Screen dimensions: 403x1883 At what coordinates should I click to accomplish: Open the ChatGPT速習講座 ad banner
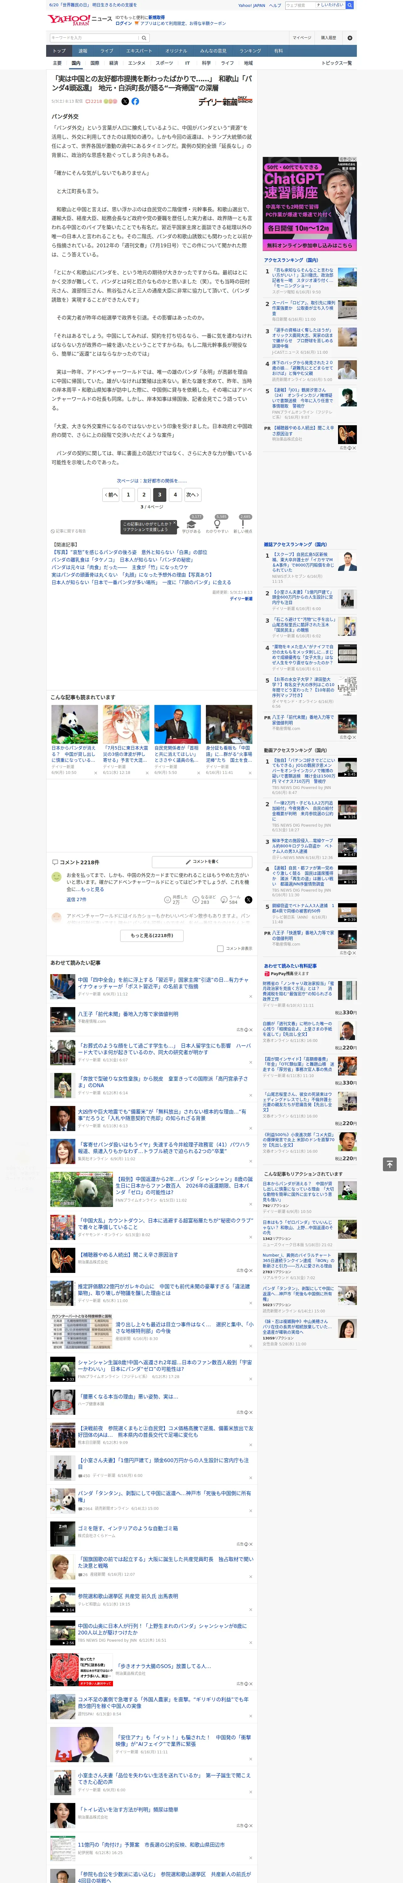(x=310, y=204)
